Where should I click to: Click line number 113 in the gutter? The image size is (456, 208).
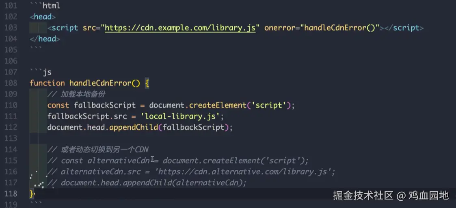click(x=11, y=138)
